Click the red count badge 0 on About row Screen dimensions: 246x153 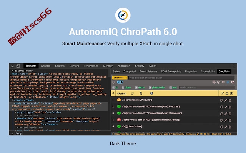pos(119,120)
